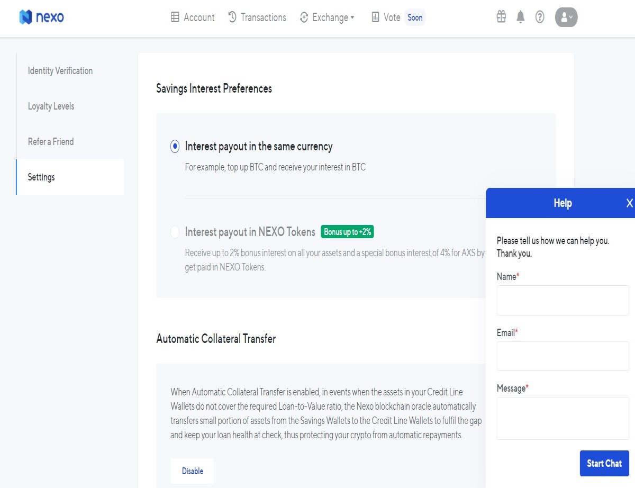
Task: Click the Soon badge next to Vote
Action: pyautogui.click(x=415, y=17)
